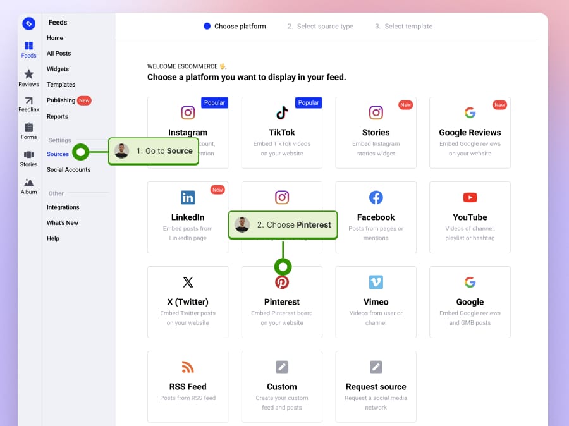The width and height of the screenshot is (569, 426).
Task: Choose the Vimeo platform title
Action: [x=376, y=302]
